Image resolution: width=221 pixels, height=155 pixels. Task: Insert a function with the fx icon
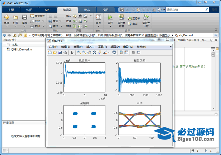(80, 16)
